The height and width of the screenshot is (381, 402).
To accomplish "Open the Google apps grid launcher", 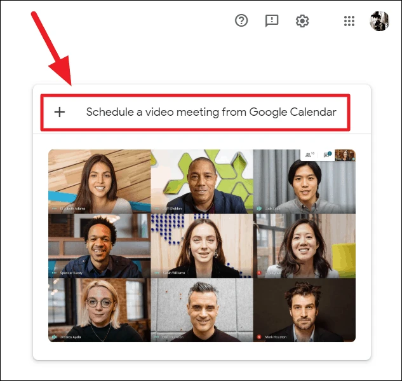I will coord(349,21).
